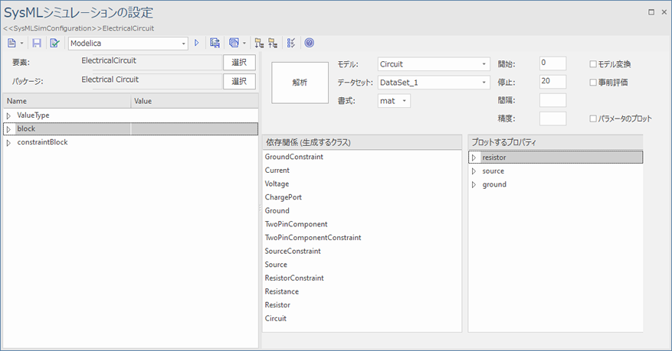The image size is (672, 351).
Task: Expand the ValueType tree node
Action: coord(8,116)
